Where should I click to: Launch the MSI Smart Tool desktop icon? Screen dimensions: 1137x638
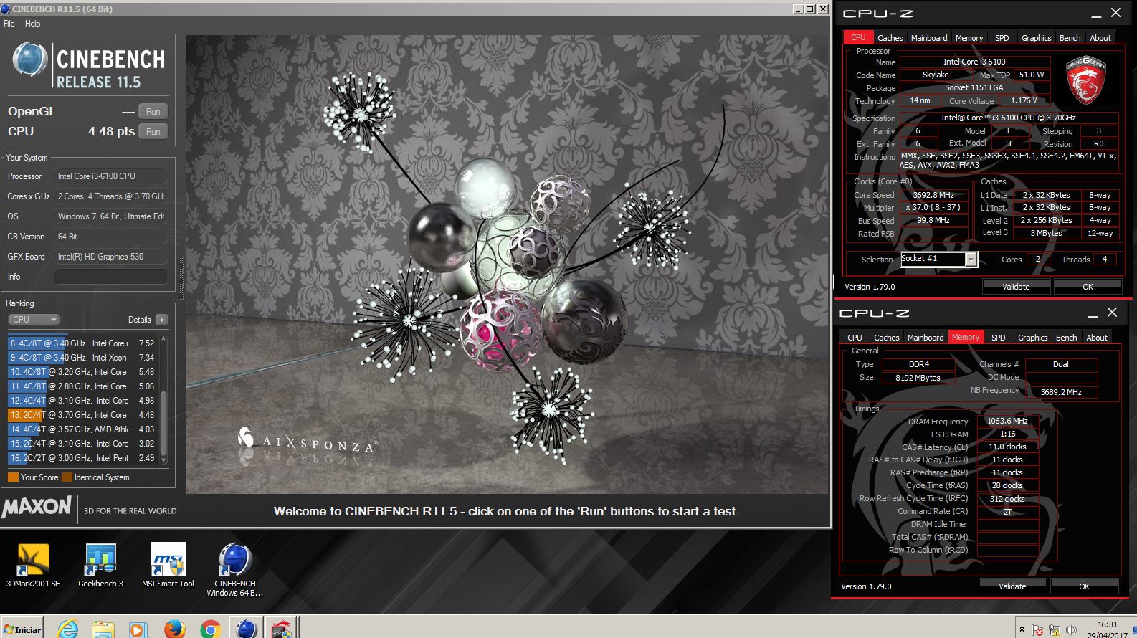pyautogui.click(x=168, y=566)
